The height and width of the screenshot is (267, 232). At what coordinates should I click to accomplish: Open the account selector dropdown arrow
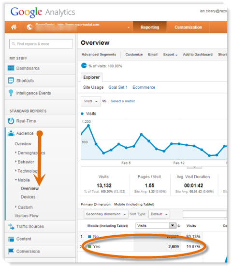point(129,27)
